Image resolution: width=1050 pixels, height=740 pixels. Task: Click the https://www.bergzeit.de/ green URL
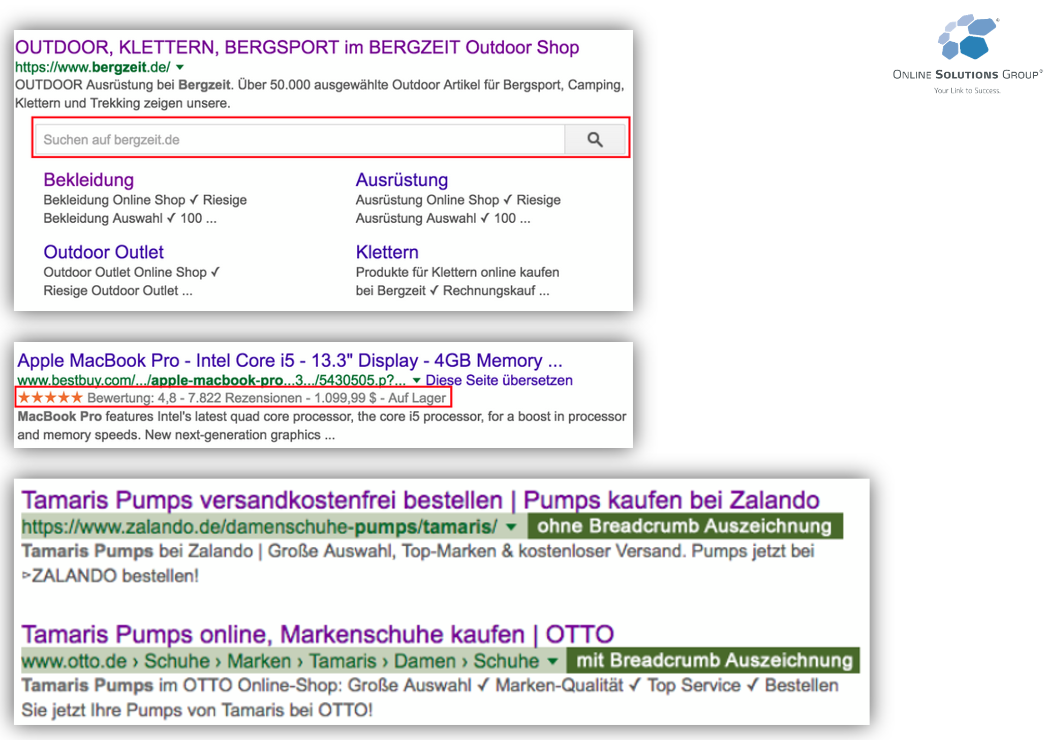(x=93, y=67)
